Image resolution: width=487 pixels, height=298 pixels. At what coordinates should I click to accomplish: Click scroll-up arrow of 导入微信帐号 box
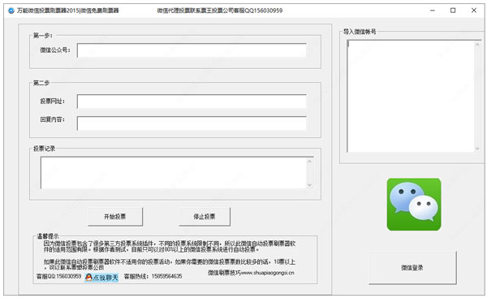[x=477, y=45]
